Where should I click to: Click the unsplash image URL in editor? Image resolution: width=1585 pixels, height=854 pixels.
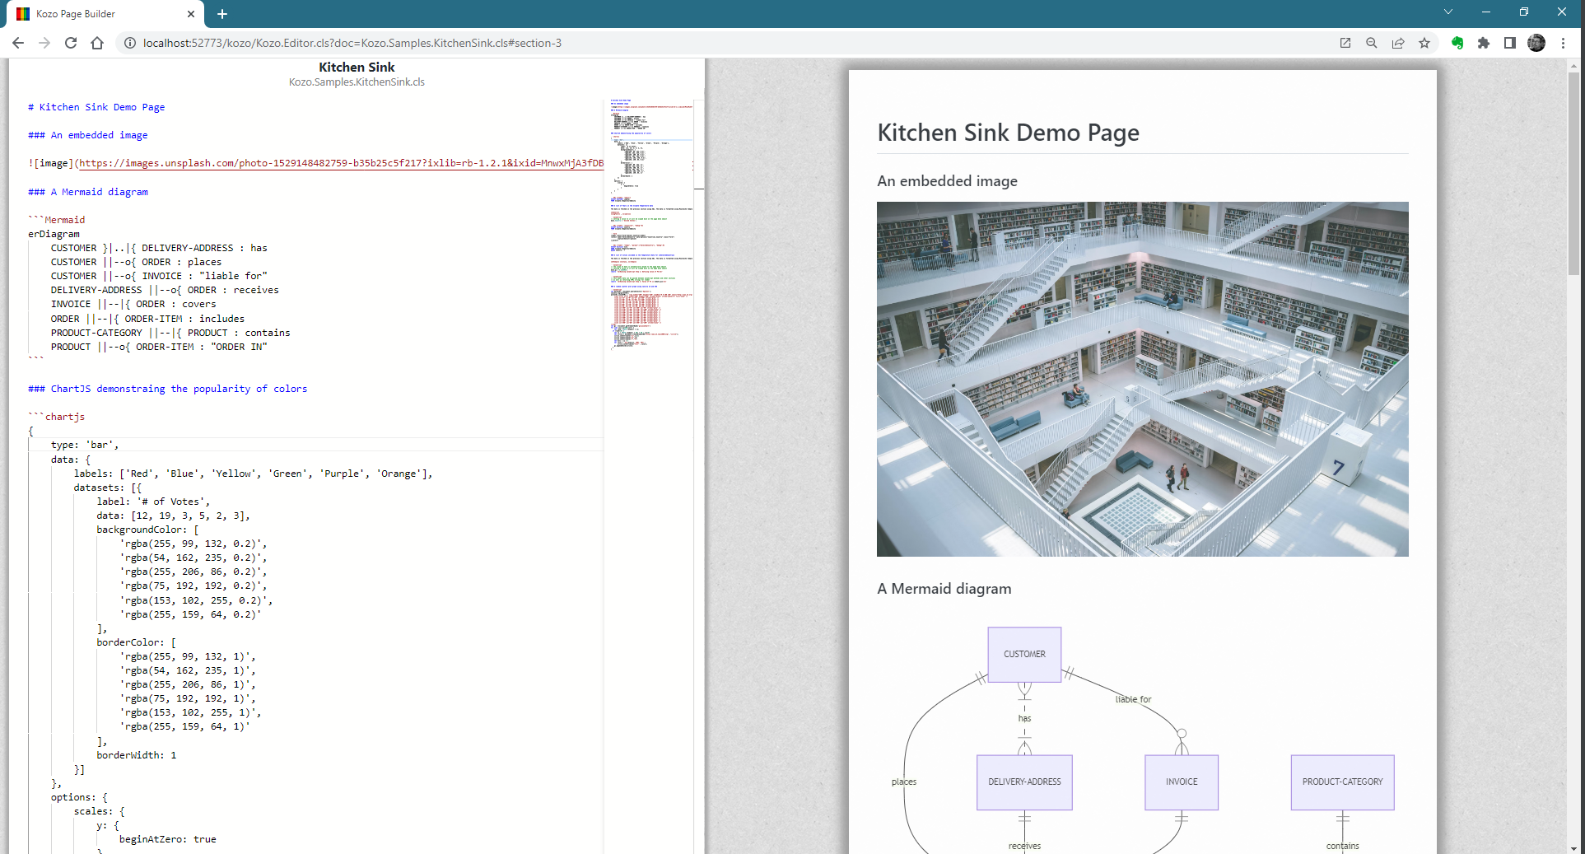coord(341,163)
